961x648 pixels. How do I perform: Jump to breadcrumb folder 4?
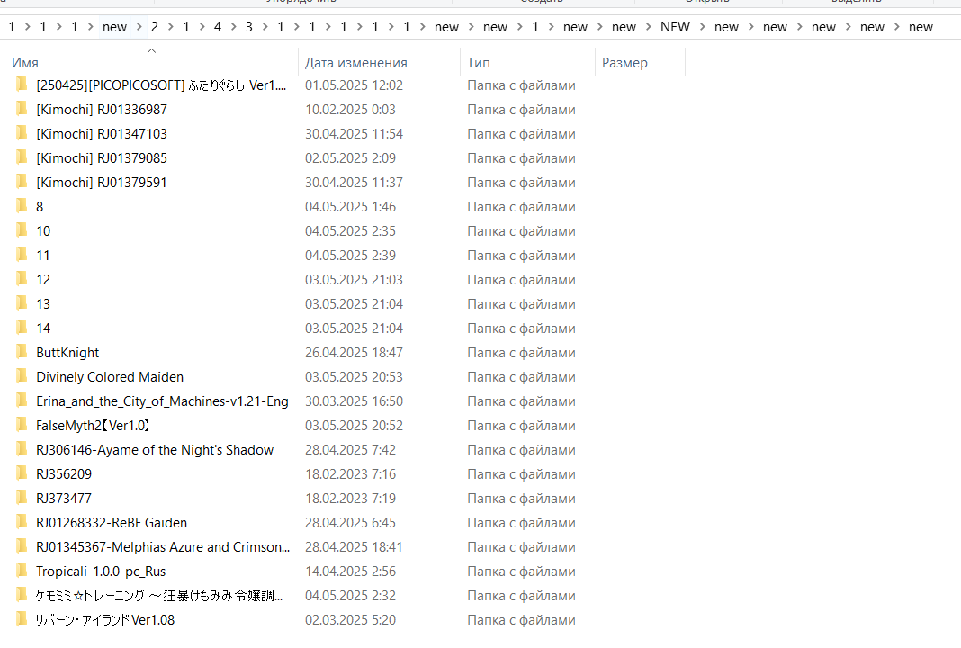pyautogui.click(x=218, y=27)
